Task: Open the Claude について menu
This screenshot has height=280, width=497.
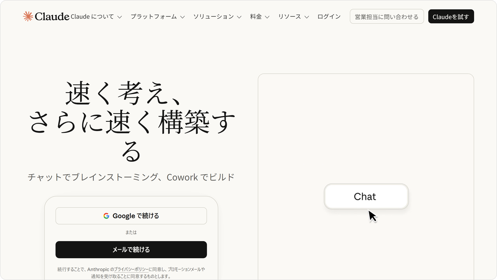Action: 96,17
